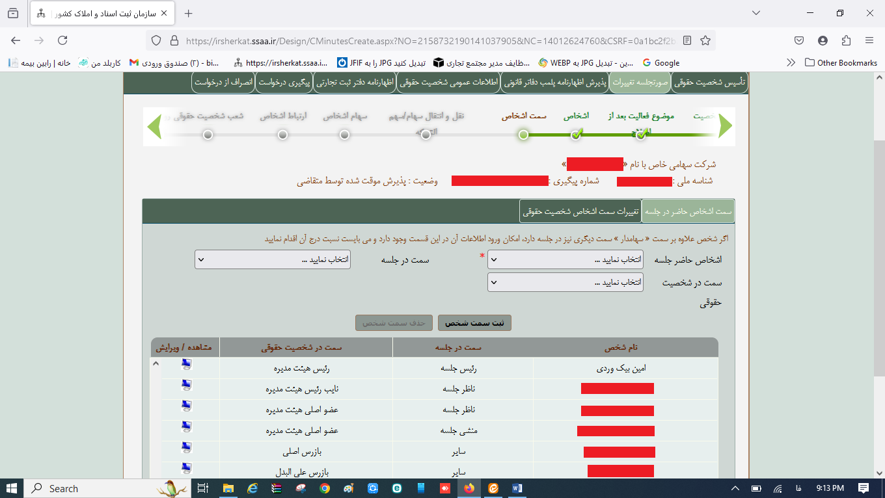This screenshot has height=498, width=885.
Task: Open view/edit icon for نایب رئیس هیئت مدیره row
Action: click(187, 386)
